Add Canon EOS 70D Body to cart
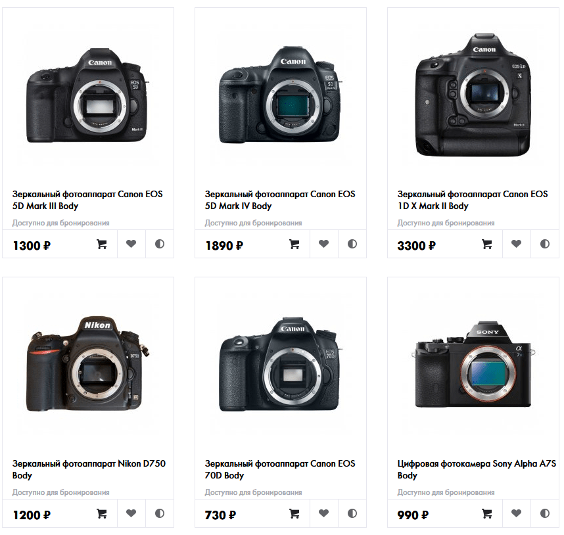This screenshot has width=564, height=535. coord(294,514)
